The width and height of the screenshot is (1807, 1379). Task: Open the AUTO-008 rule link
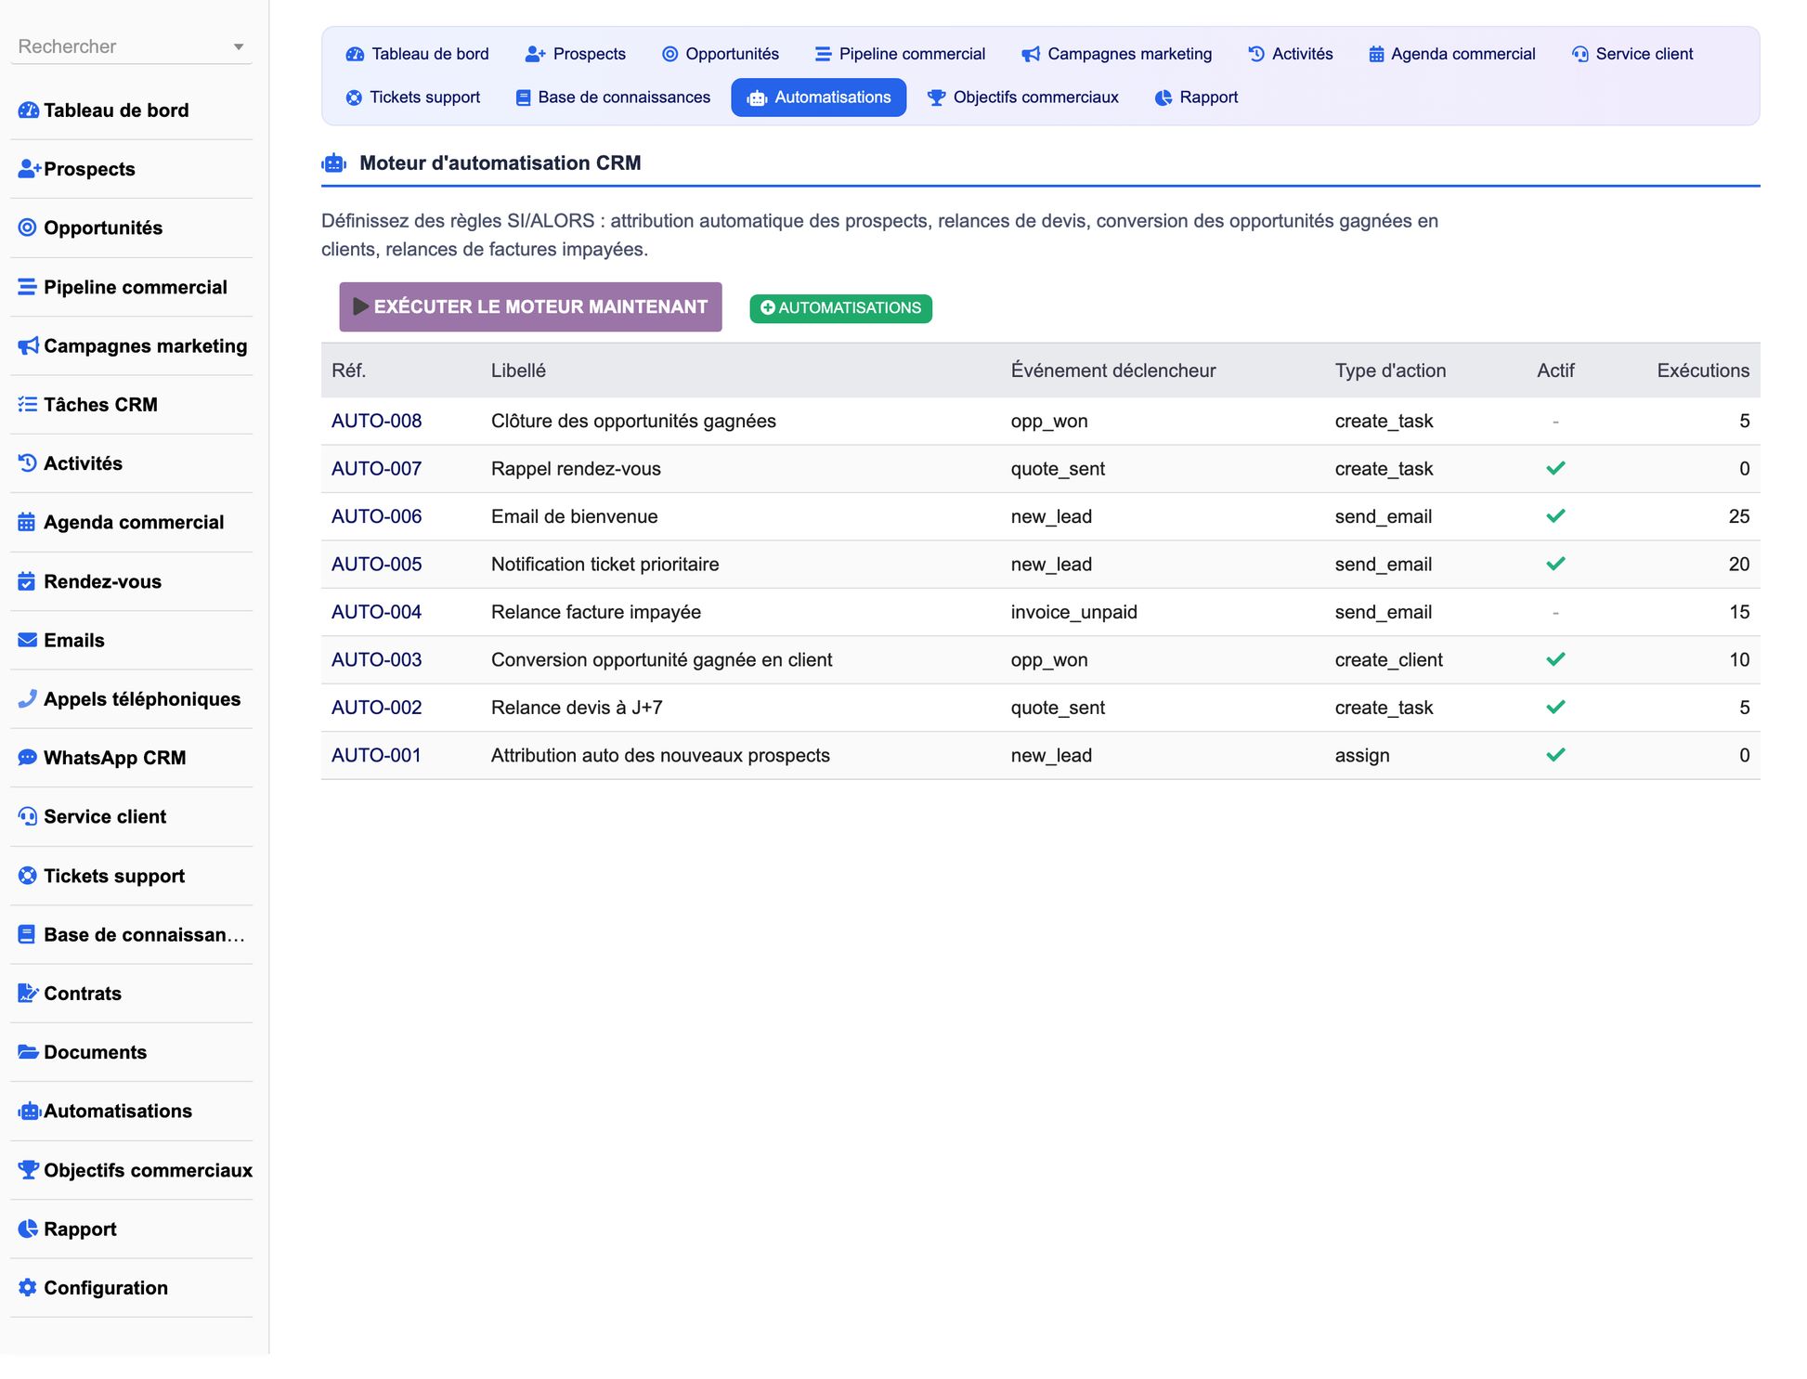pos(376,421)
